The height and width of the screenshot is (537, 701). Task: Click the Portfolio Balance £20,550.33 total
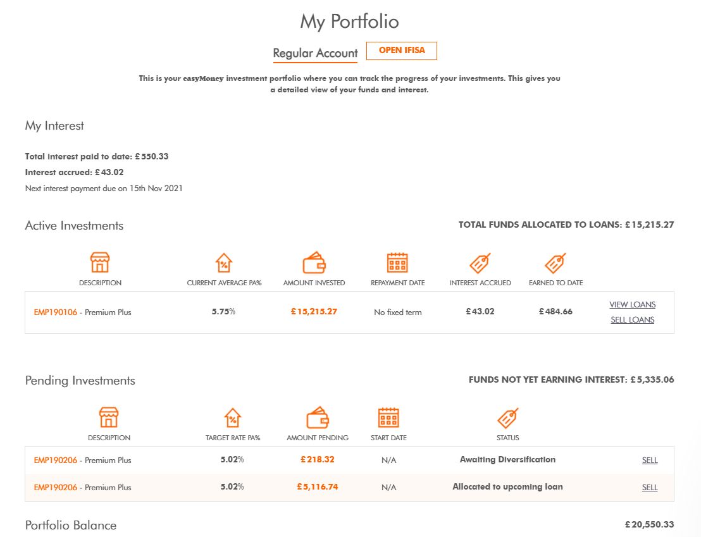coord(649,525)
